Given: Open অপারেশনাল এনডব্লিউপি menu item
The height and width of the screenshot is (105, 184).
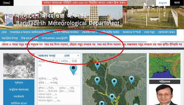Looking at the screenshot, I should tap(55, 38).
